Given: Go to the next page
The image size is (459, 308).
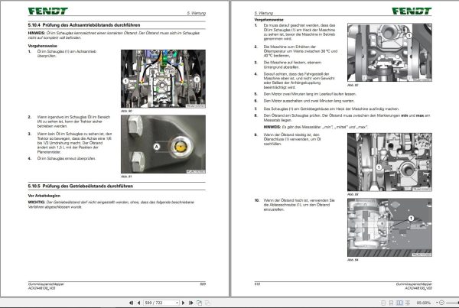Looking at the screenshot, I should [x=184, y=303].
